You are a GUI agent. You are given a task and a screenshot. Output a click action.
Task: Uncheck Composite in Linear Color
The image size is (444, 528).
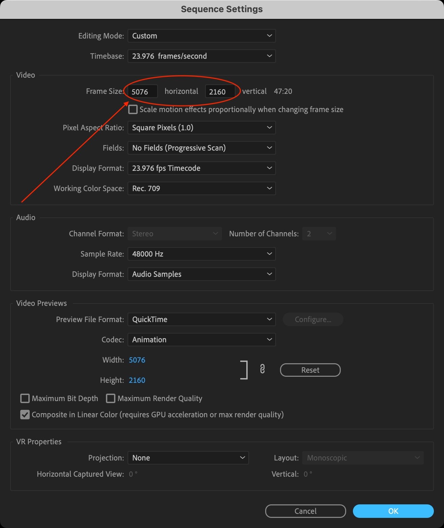click(x=25, y=415)
